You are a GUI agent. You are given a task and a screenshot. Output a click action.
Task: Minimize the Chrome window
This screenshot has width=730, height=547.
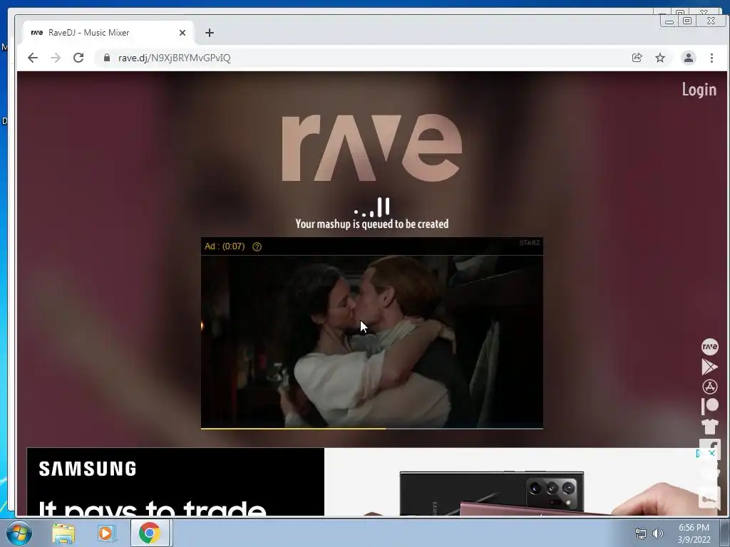pos(669,21)
